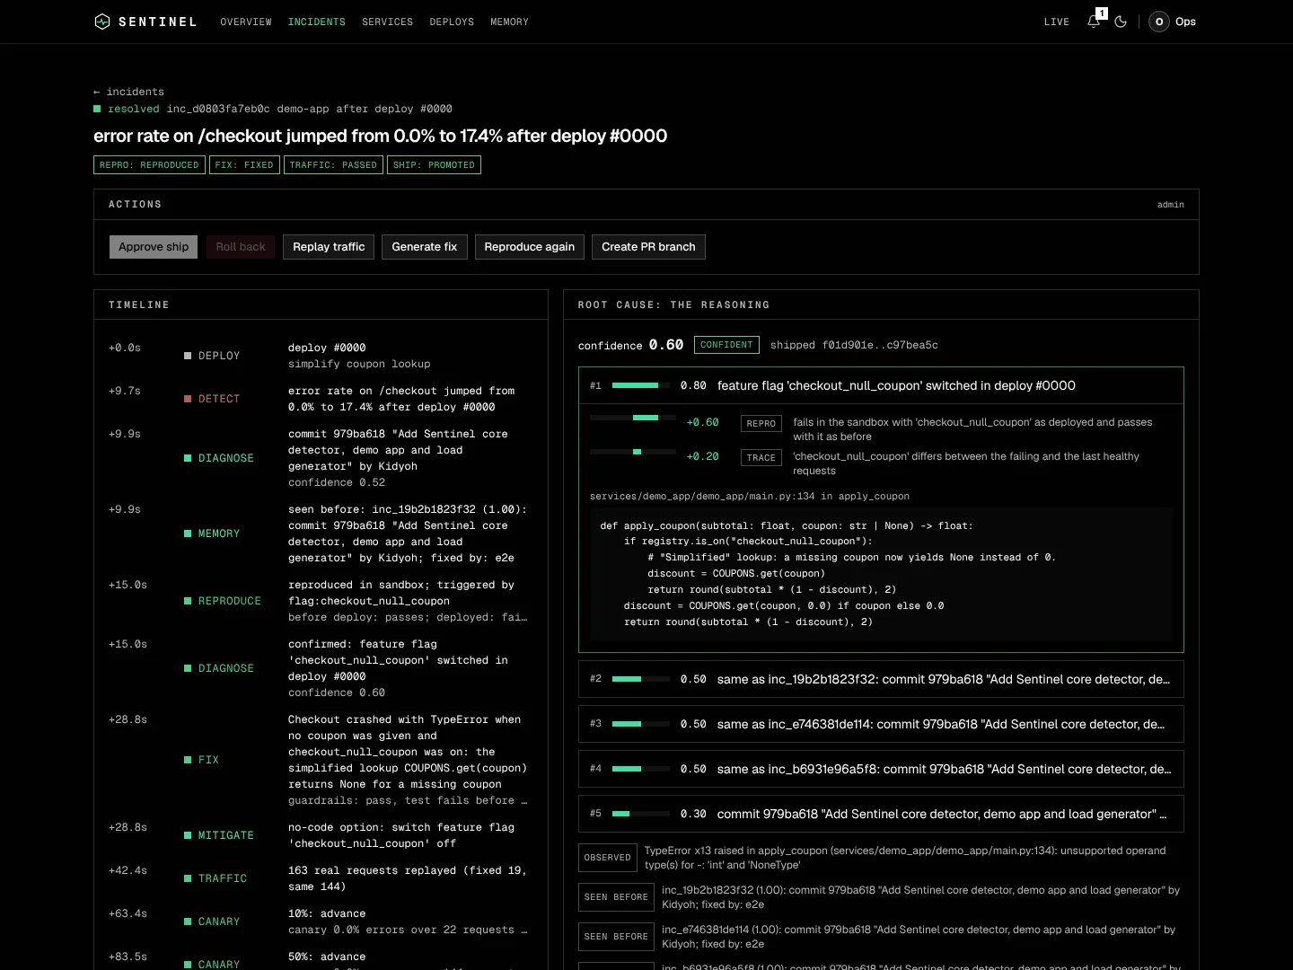Open the Memory tab

click(x=509, y=22)
